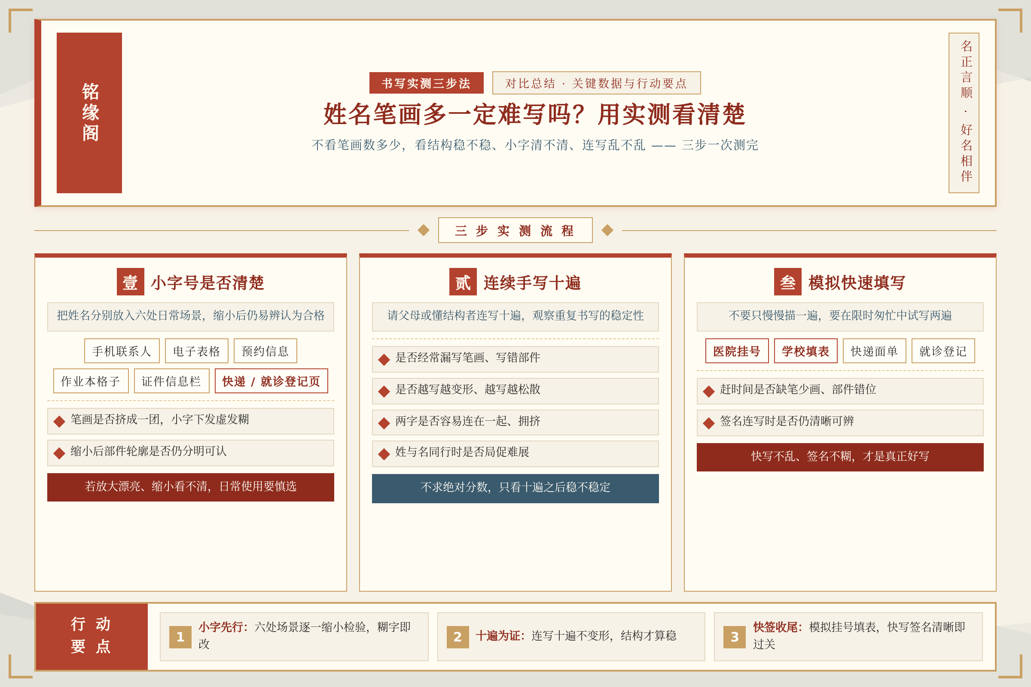Click checklist item 签名连写时是否仍清晰可辨

pyautogui.click(x=840, y=423)
